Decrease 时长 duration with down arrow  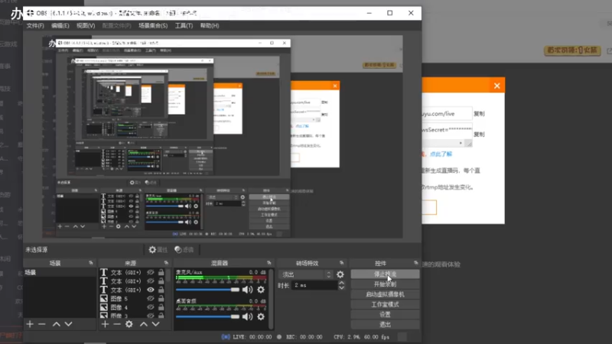click(341, 288)
